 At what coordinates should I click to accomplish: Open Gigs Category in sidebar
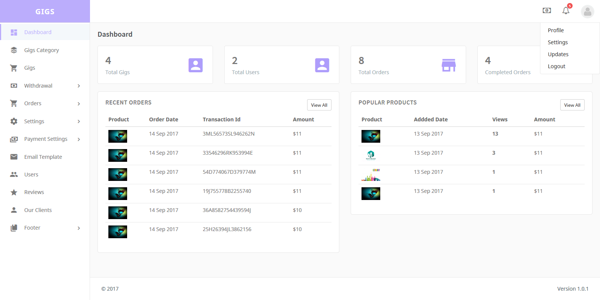click(x=45, y=50)
